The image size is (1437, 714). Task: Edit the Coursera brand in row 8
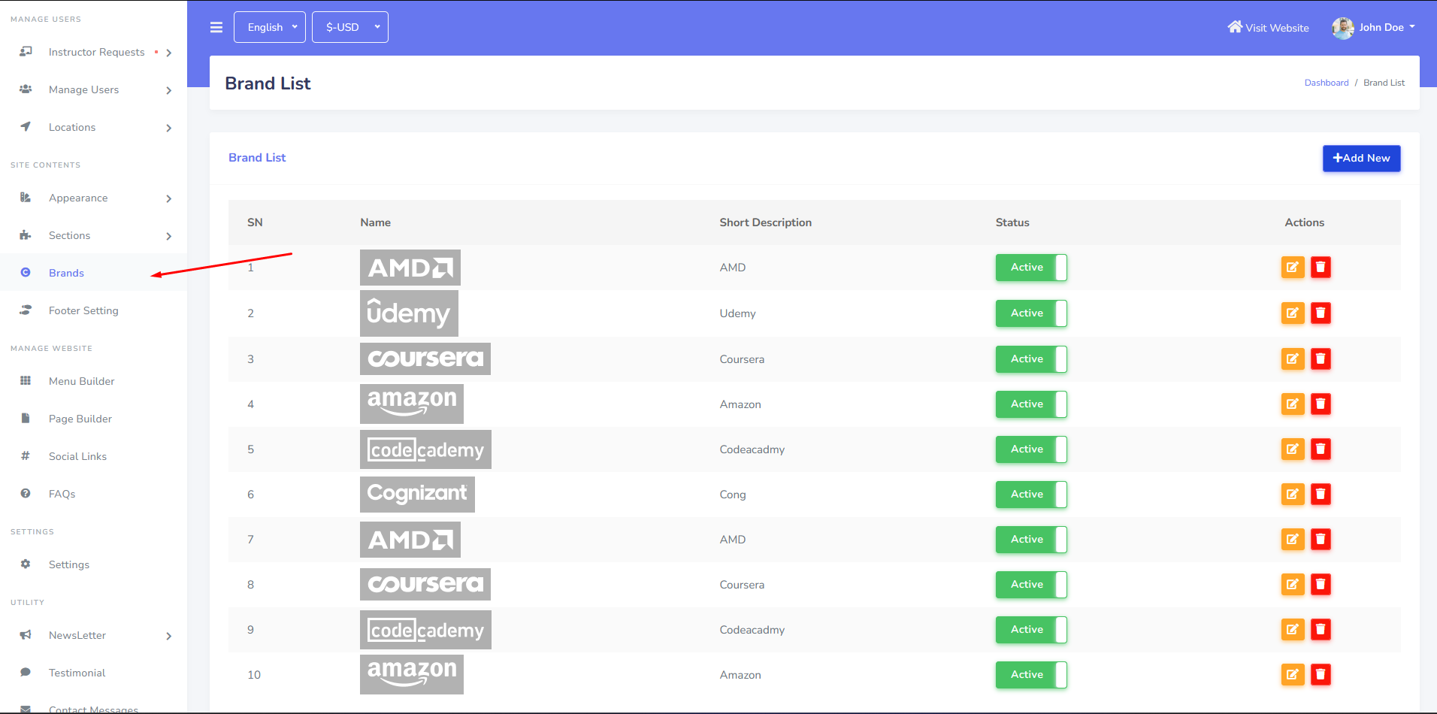click(1293, 585)
